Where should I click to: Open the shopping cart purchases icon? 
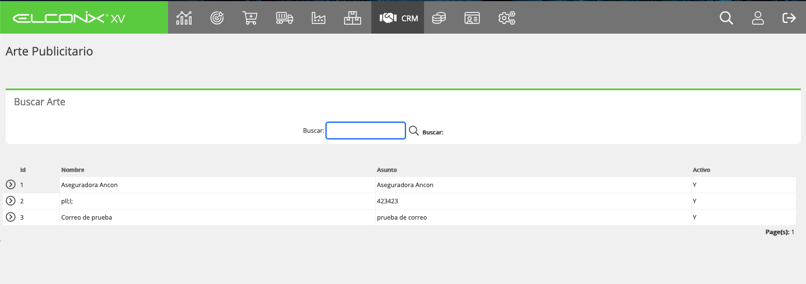(250, 18)
